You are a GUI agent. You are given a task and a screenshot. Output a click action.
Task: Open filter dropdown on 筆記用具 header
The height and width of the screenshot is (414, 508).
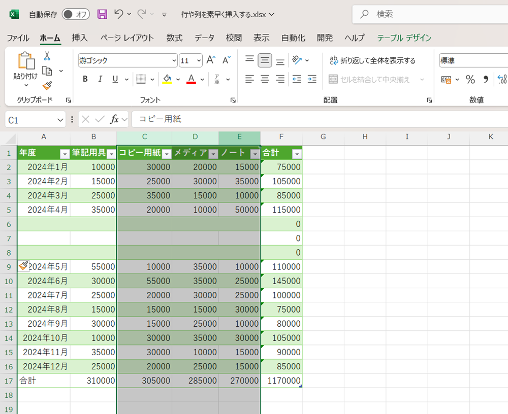[111, 154]
